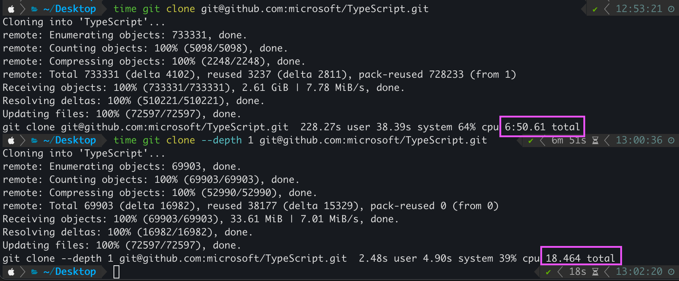Screen dimensions: 679x281
Task: Click the 12:53:21 timestamp
Action: coord(639,9)
